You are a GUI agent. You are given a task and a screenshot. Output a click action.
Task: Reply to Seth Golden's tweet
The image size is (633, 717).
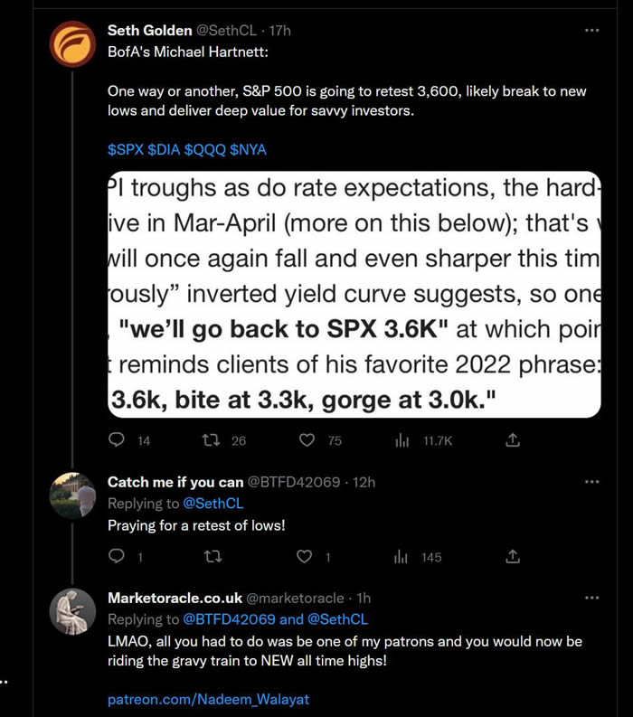tap(117, 440)
